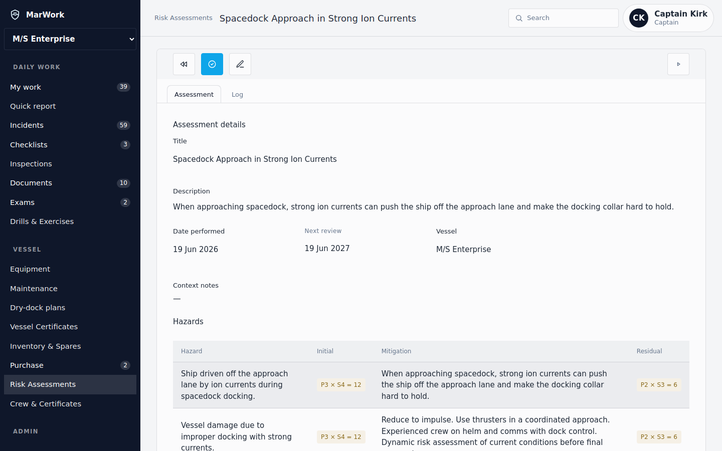Screen dimensions: 722x451
Task: Click the play arrow button at toolbar right
Action: (x=678, y=64)
